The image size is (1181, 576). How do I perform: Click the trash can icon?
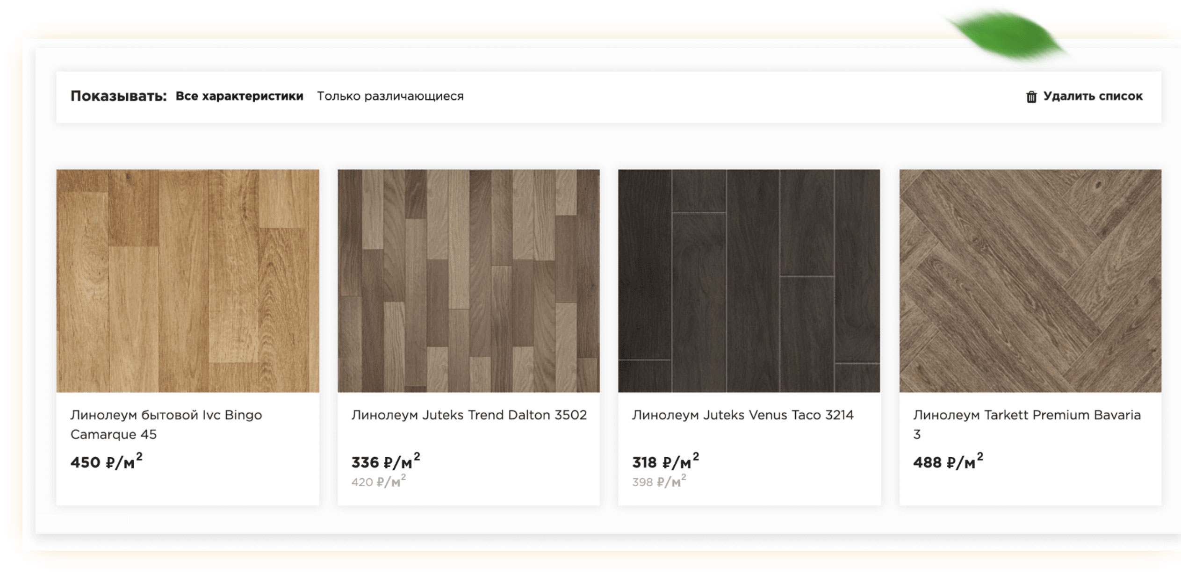coord(1031,97)
